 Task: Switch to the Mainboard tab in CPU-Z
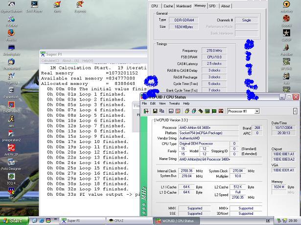coord(184,6)
